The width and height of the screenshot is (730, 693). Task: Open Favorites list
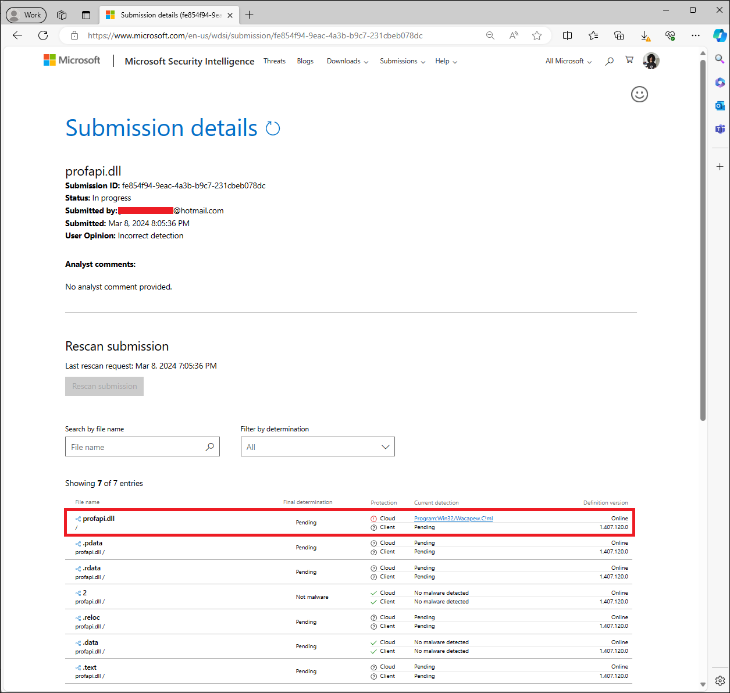(x=593, y=35)
